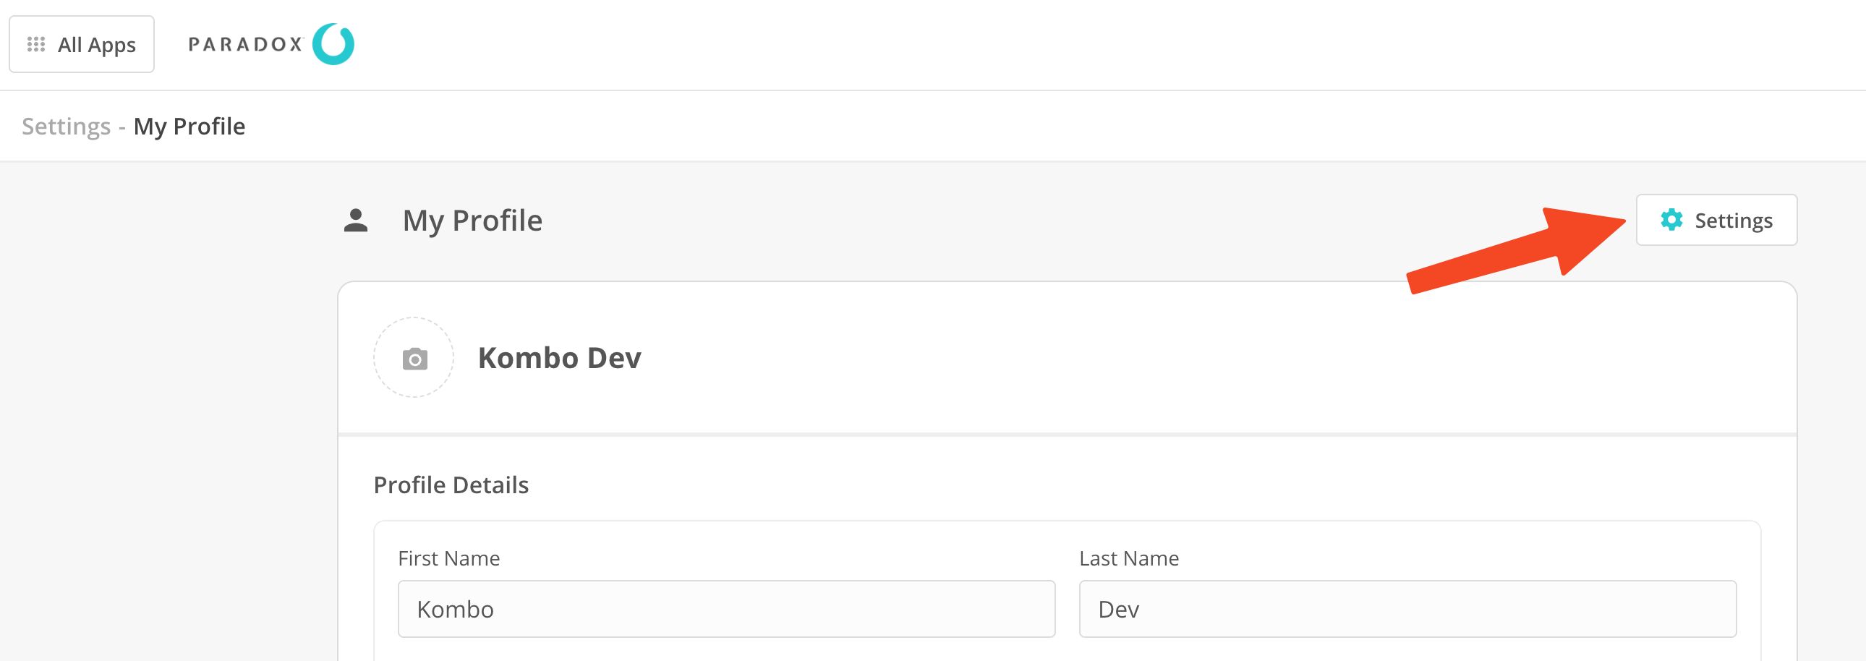Image resolution: width=1866 pixels, height=661 pixels.
Task: Click the My Profile breadcrumb text
Action: pos(189,127)
